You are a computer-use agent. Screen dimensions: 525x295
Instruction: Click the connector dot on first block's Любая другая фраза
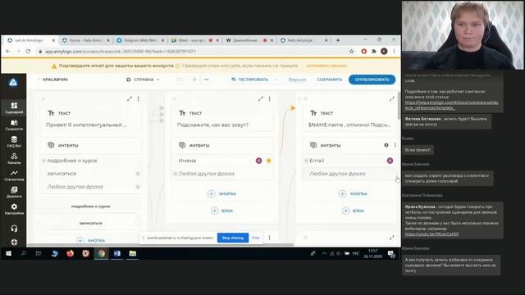138,187
